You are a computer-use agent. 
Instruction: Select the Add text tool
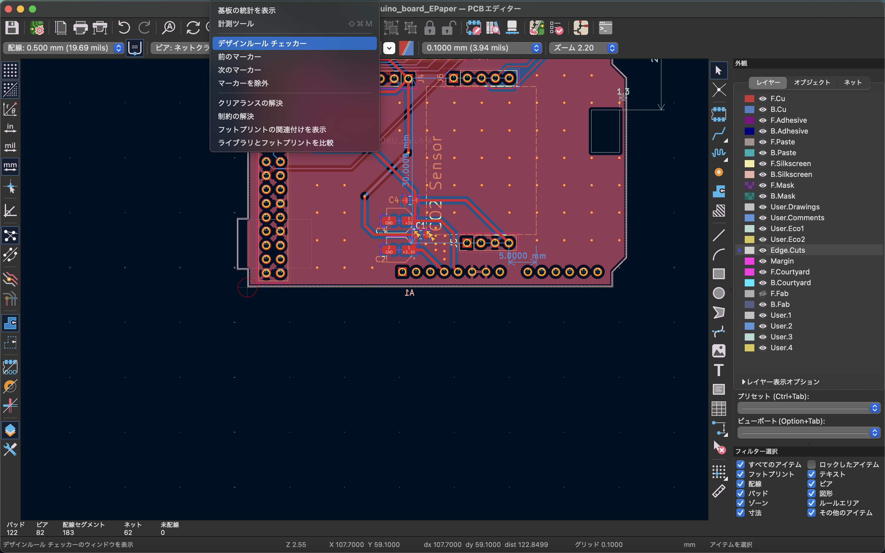(719, 370)
